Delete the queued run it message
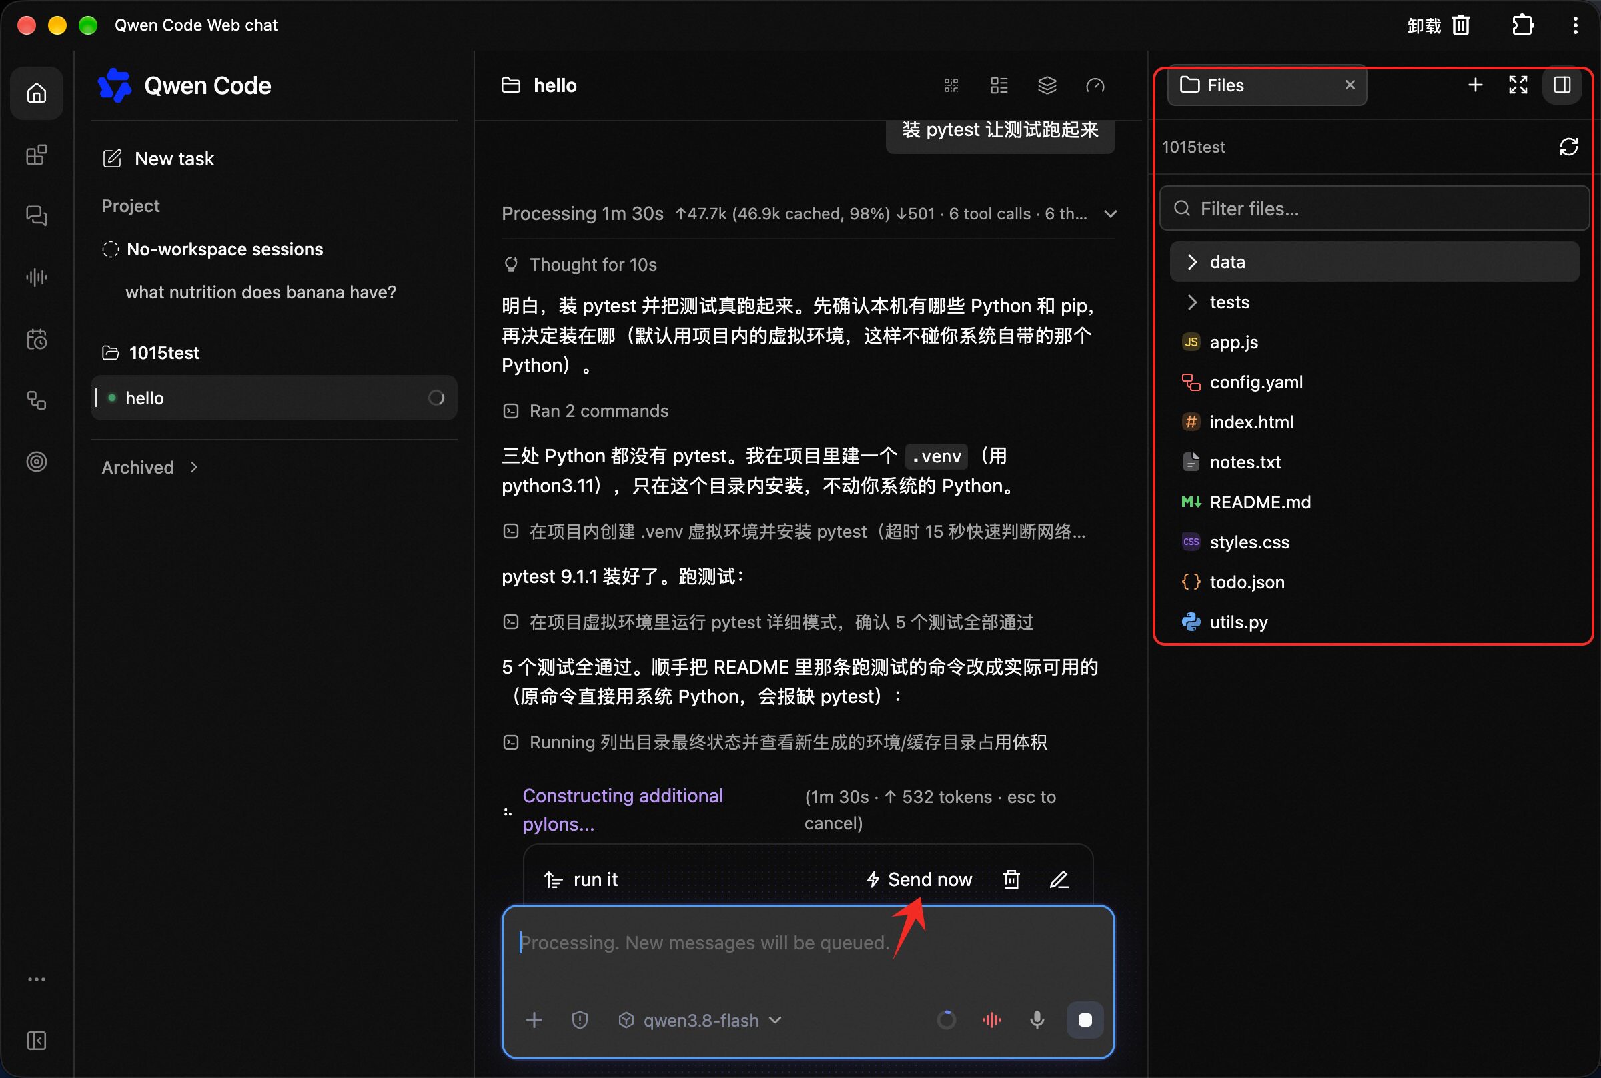Viewport: 1601px width, 1078px height. [x=1011, y=879]
